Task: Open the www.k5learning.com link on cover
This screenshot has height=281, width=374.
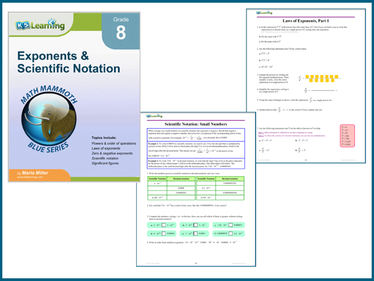Action: (x=30, y=177)
